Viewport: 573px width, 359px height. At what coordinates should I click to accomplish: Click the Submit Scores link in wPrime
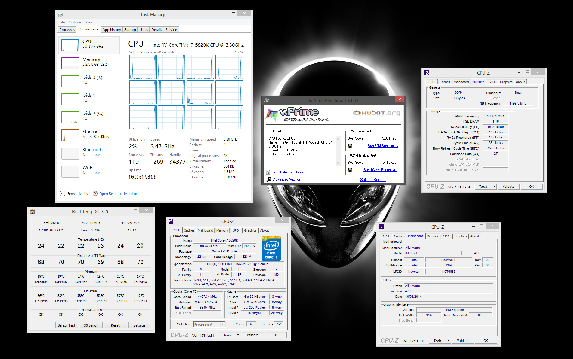pyautogui.click(x=373, y=180)
